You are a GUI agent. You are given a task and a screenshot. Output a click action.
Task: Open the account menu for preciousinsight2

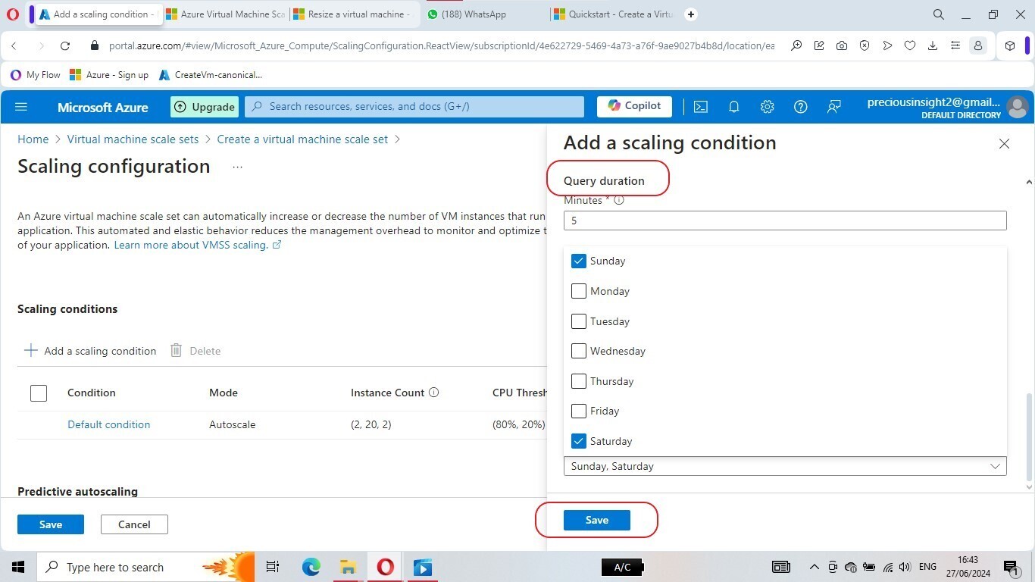coord(948,107)
